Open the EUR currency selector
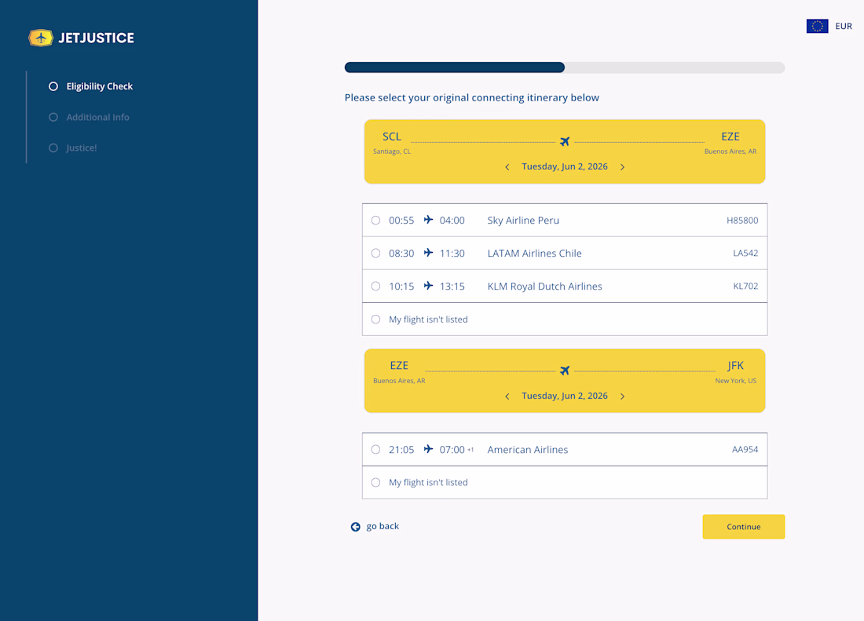 pos(829,26)
